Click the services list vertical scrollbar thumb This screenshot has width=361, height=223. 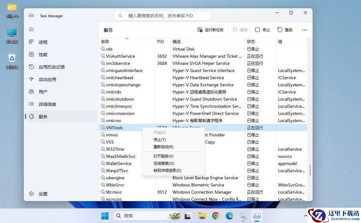pos(310,170)
